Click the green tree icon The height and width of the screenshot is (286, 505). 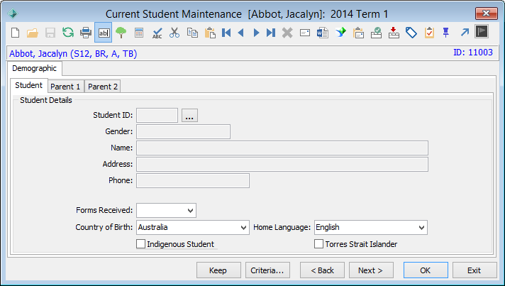tap(121, 33)
